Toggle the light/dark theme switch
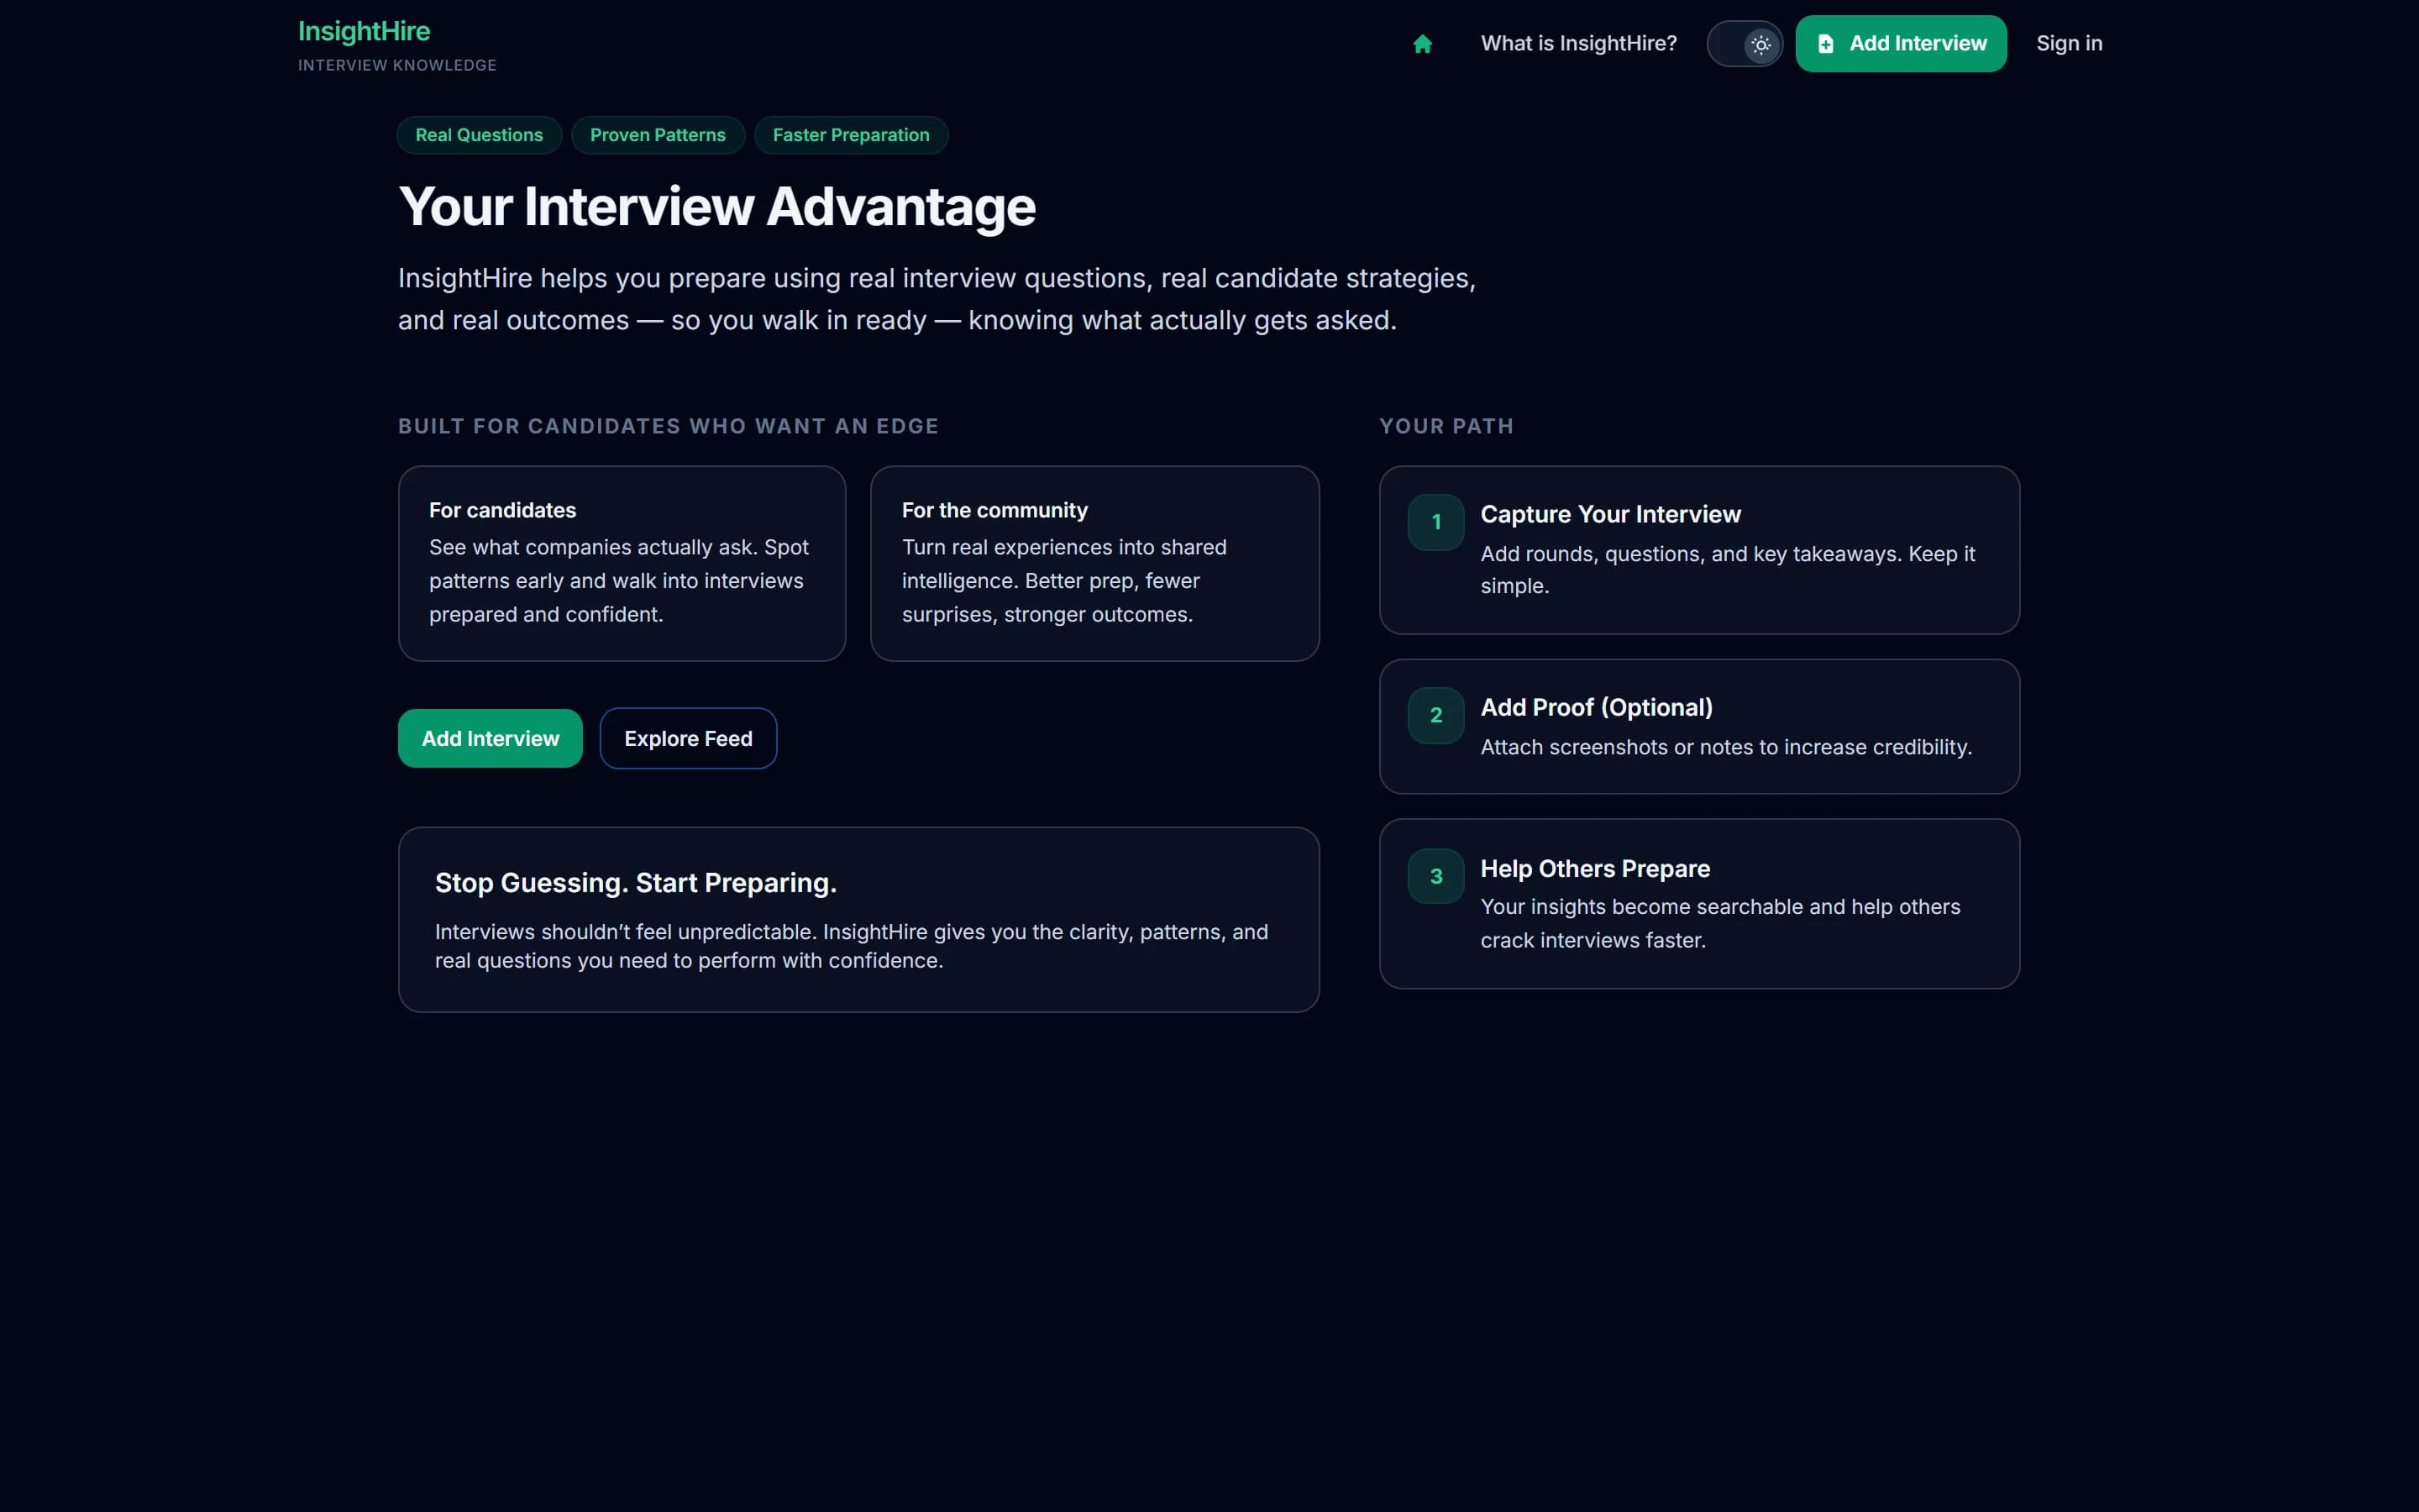The height and width of the screenshot is (1512, 2419). [1745, 44]
